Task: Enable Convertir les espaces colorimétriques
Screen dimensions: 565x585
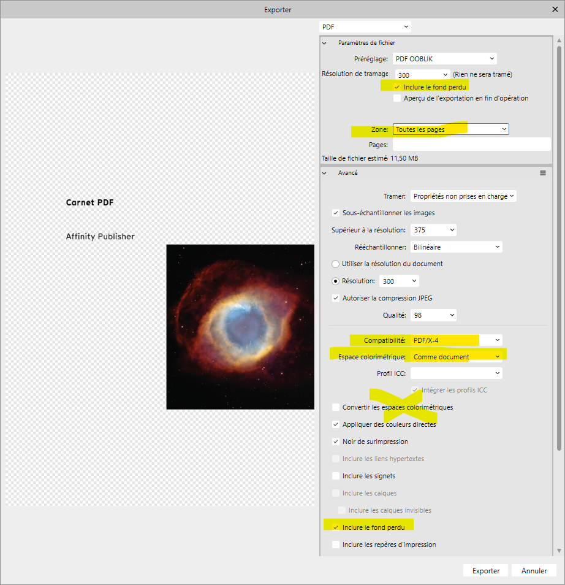Action: tap(336, 407)
